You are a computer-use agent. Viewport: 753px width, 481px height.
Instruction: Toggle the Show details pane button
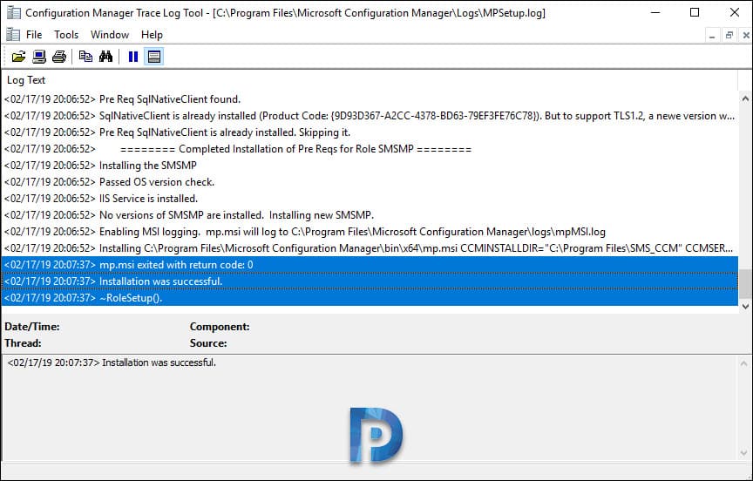click(154, 57)
